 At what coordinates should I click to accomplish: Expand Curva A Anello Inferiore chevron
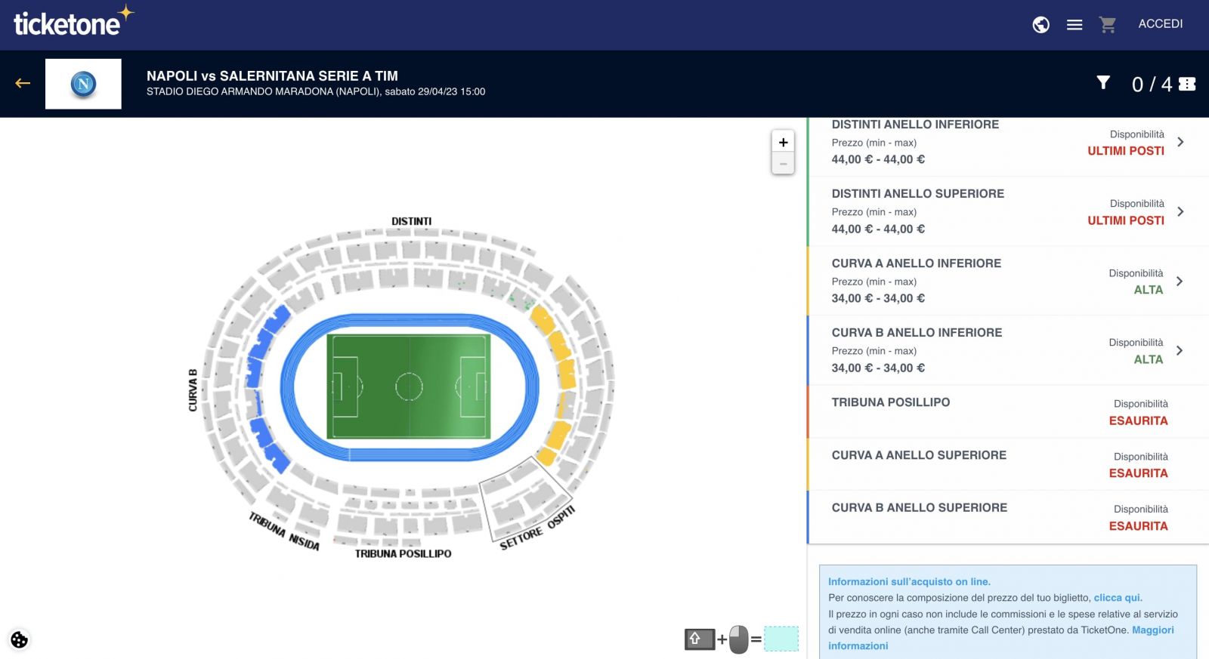pos(1180,281)
